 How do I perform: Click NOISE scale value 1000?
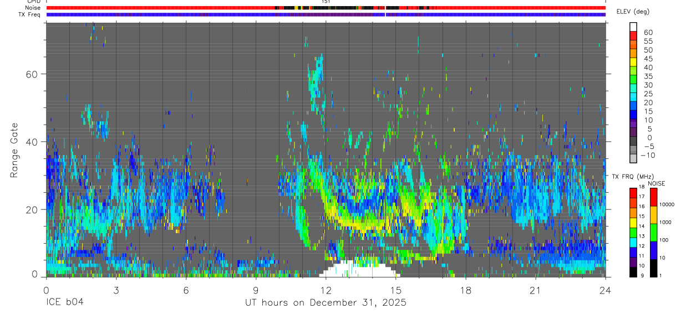point(665,222)
